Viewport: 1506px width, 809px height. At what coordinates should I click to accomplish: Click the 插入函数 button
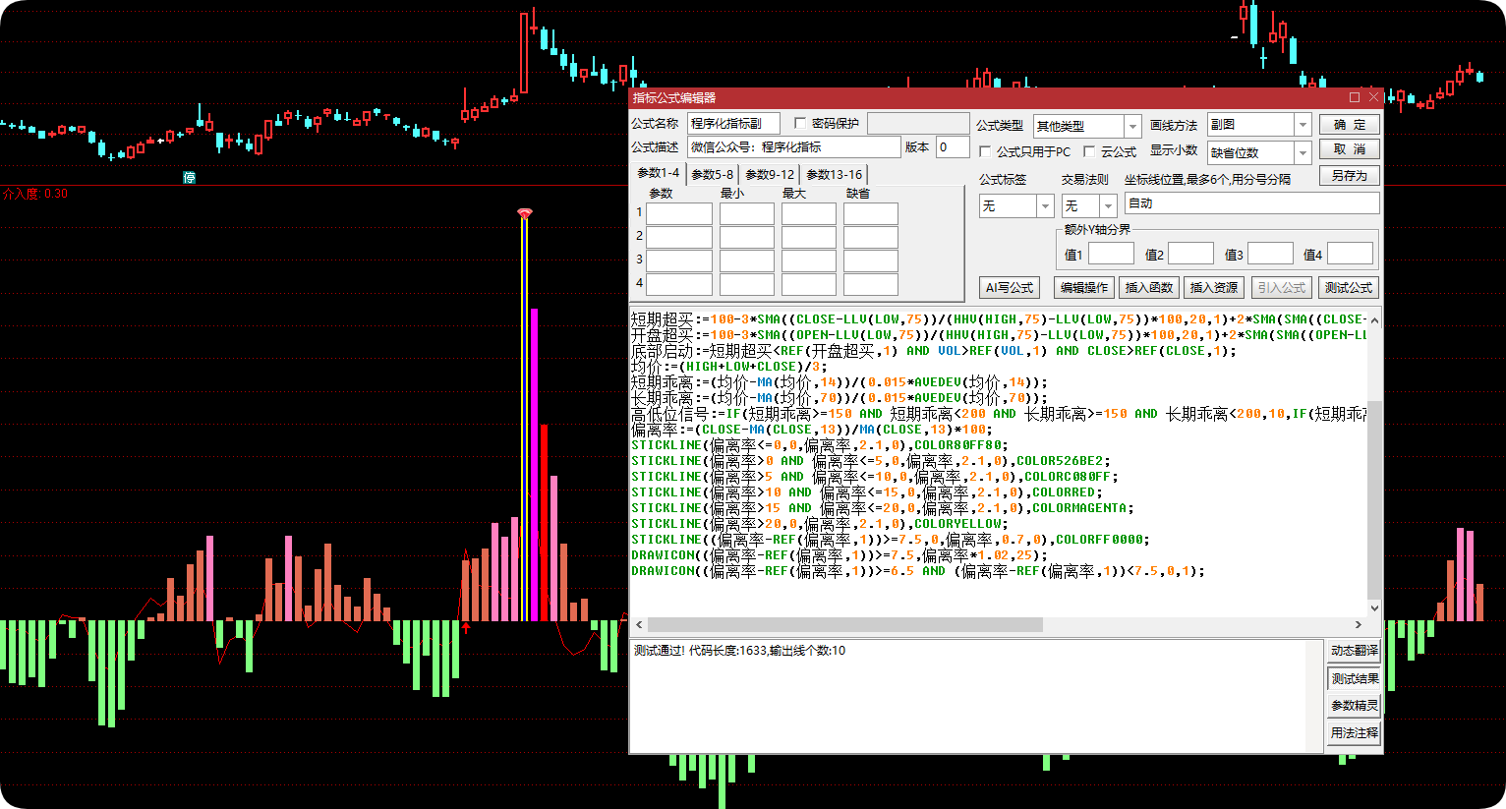click(x=1149, y=288)
